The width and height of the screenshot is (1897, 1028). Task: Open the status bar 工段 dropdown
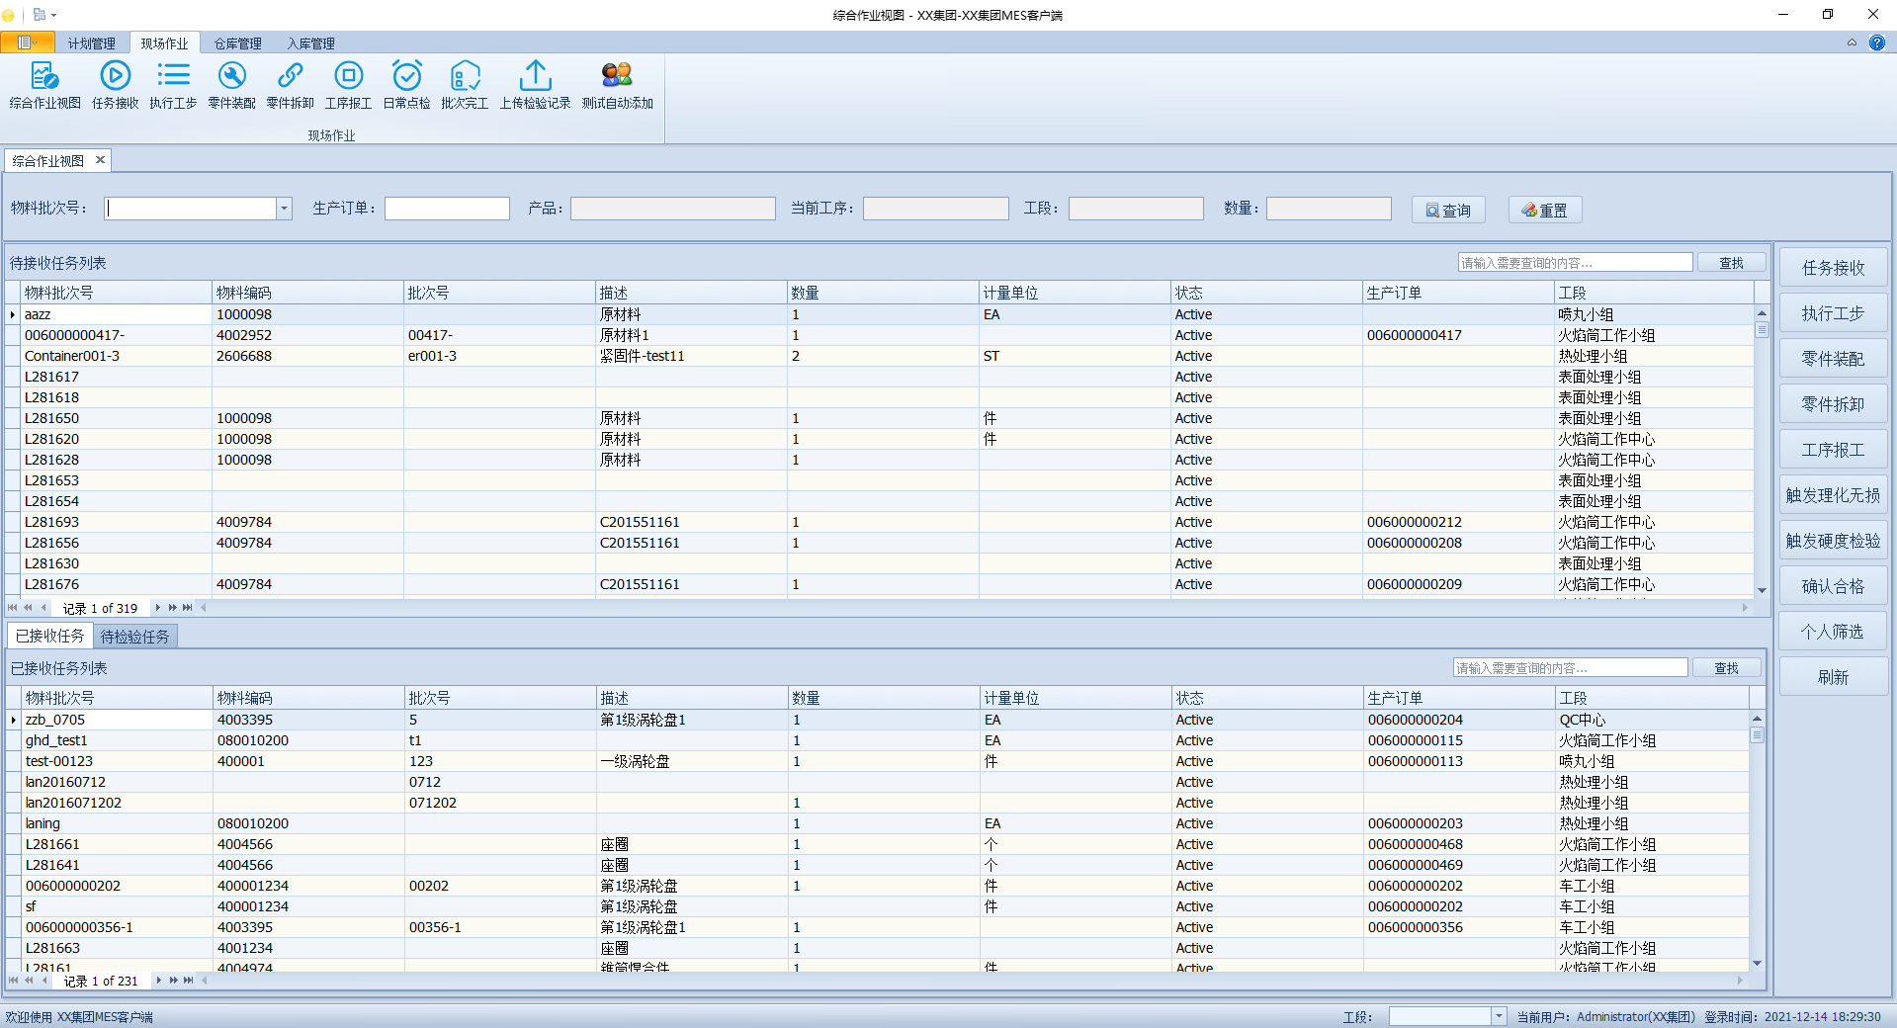pyautogui.click(x=1499, y=1016)
